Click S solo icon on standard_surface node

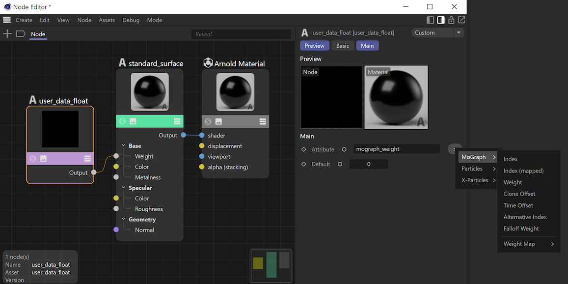pos(122,121)
